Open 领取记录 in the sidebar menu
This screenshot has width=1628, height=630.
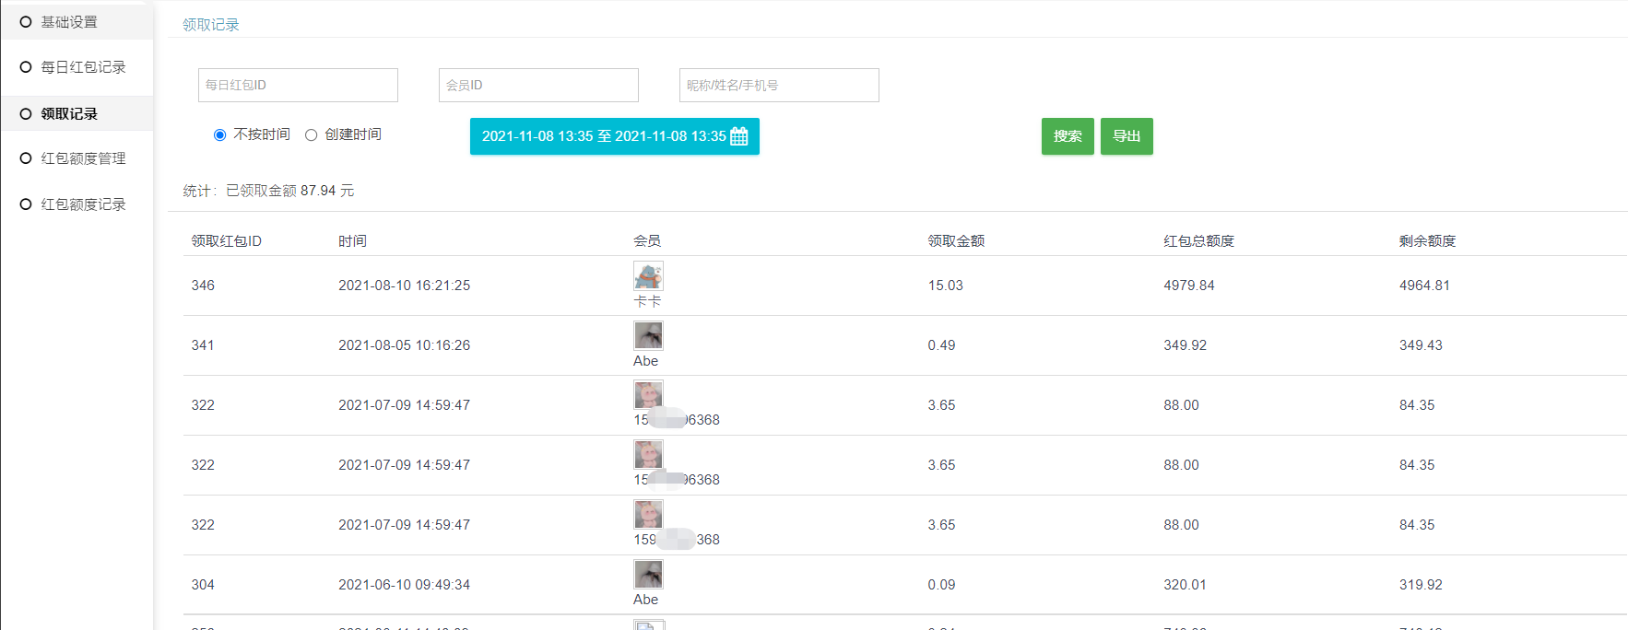69,114
